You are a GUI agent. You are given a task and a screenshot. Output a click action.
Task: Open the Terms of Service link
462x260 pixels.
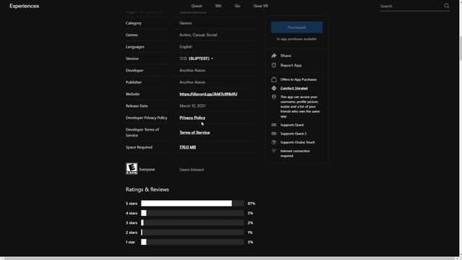click(194, 132)
